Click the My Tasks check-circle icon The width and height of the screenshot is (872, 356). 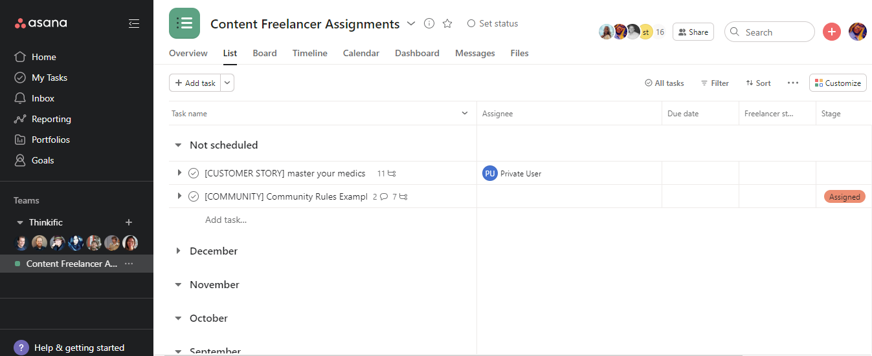point(20,78)
